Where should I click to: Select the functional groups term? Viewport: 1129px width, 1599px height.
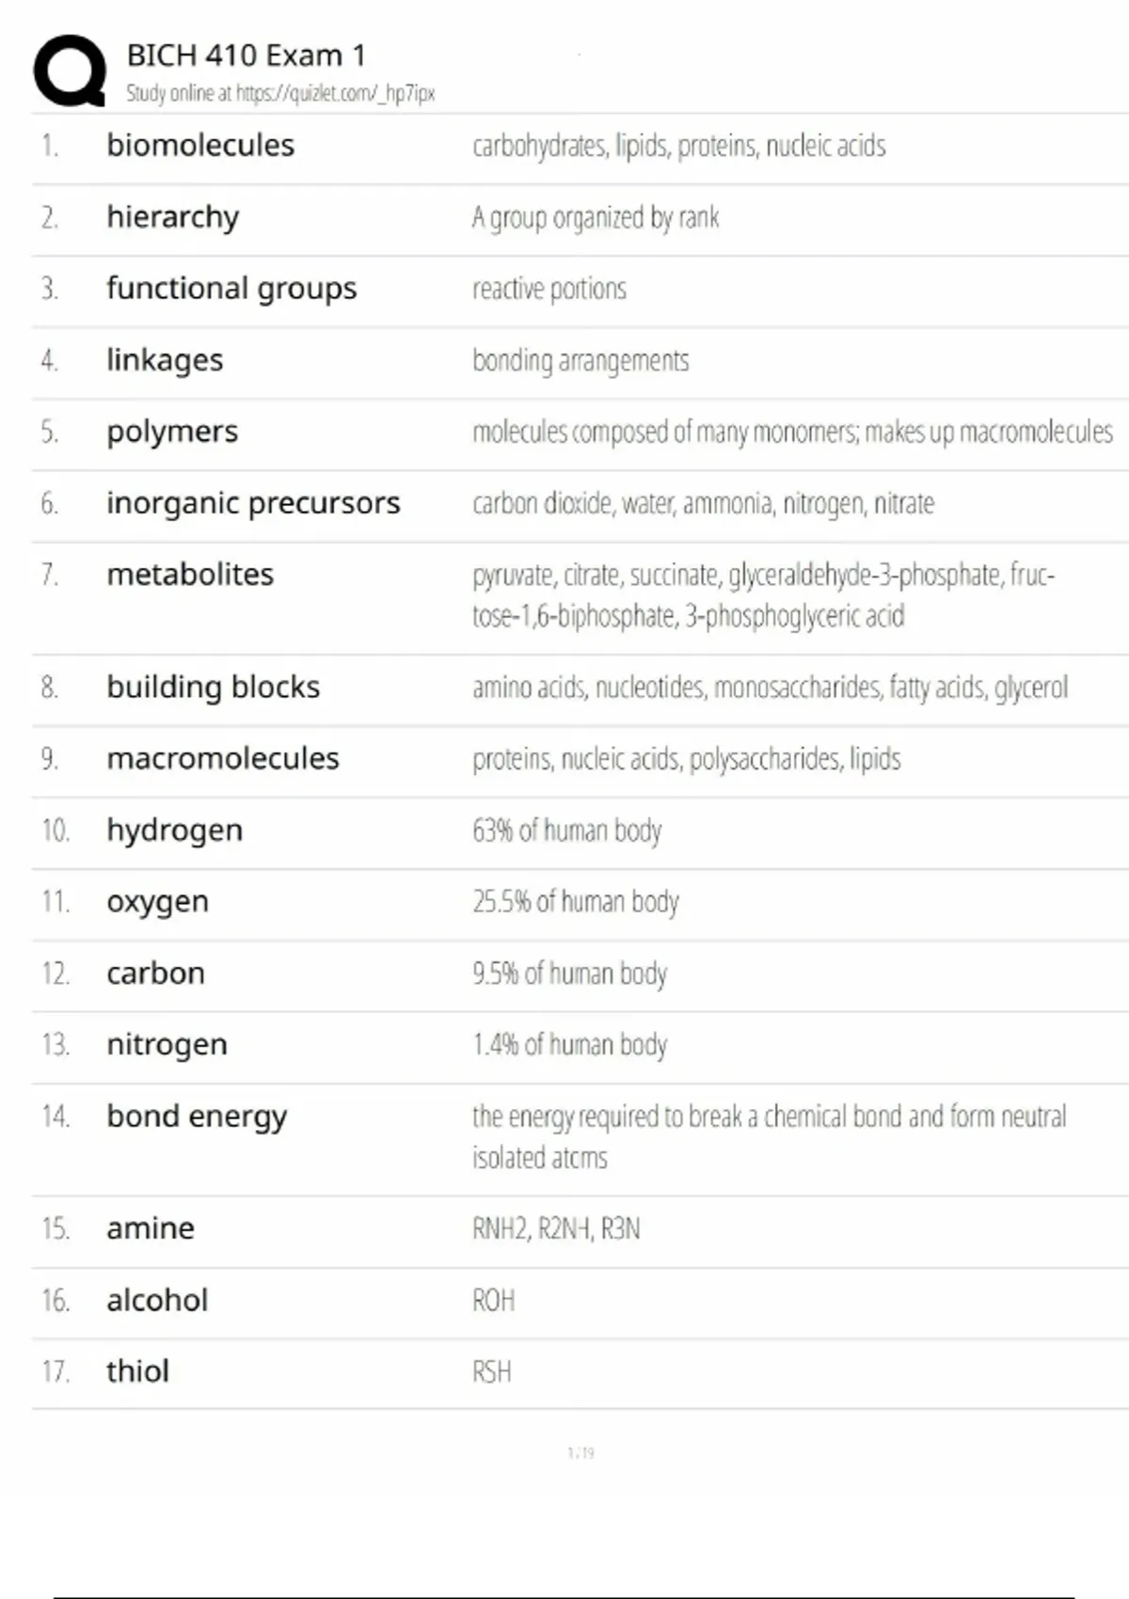click(231, 289)
